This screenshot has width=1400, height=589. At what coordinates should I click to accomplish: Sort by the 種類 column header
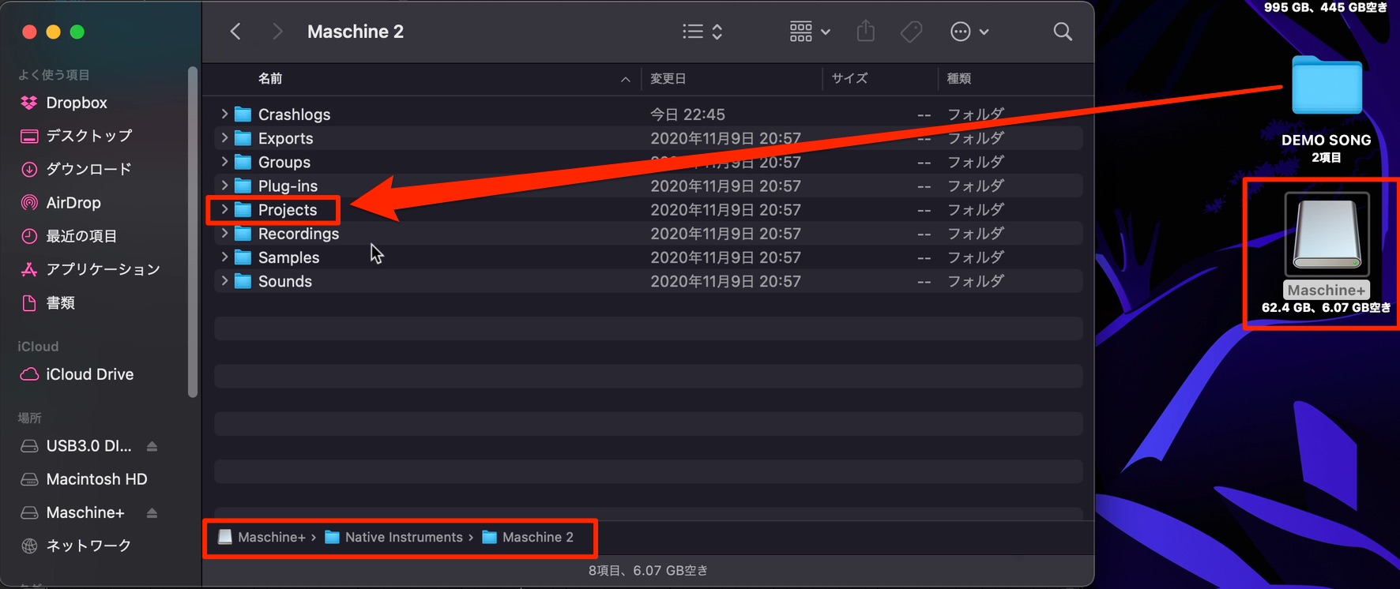pos(959,78)
